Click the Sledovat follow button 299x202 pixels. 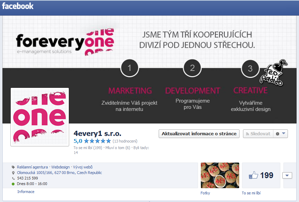258,134
